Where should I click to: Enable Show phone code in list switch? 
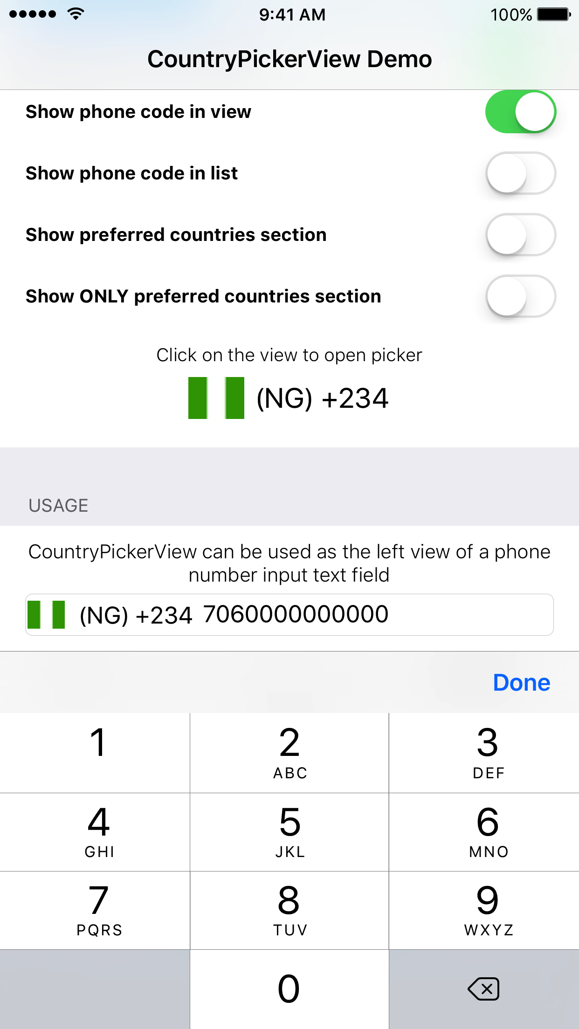[x=520, y=173]
